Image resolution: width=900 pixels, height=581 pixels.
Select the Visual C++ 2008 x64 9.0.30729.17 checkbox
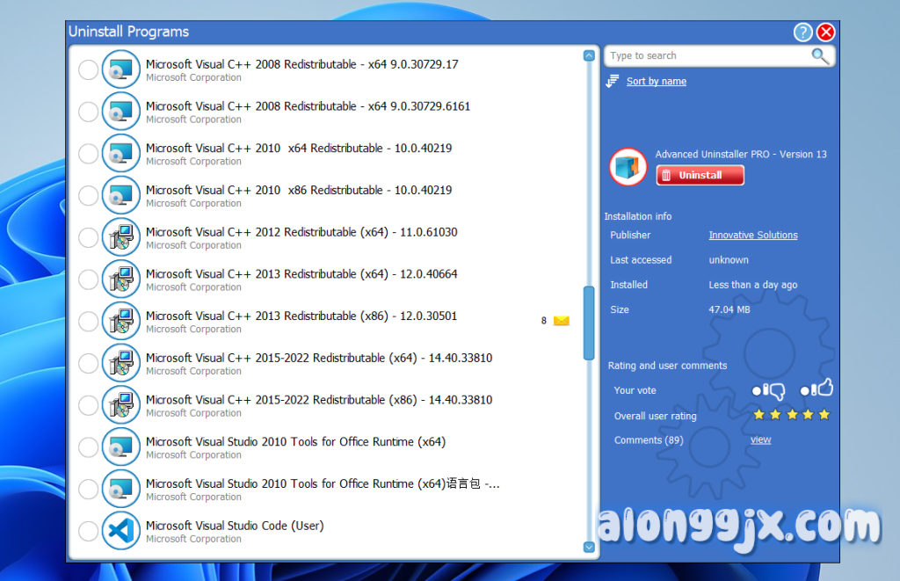[x=89, y=70]
